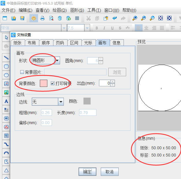This screenshot has height=179, width=181.
Task: Open the 形状 shape dropdown
Action: [57, 61]
